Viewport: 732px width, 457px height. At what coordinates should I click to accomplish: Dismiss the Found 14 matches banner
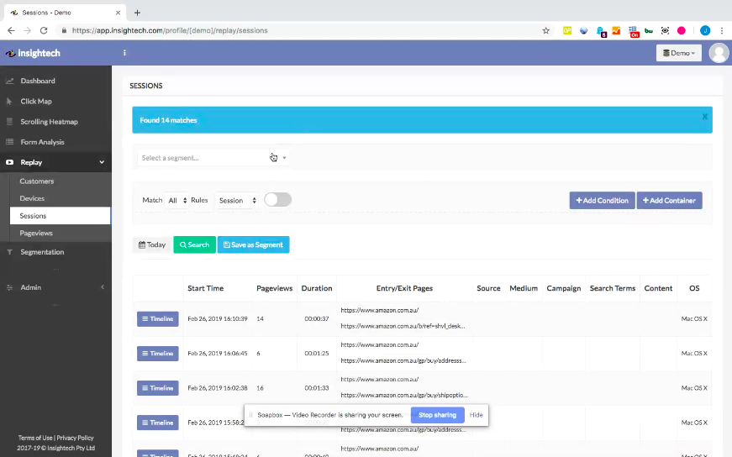click(x=705, y=117)
